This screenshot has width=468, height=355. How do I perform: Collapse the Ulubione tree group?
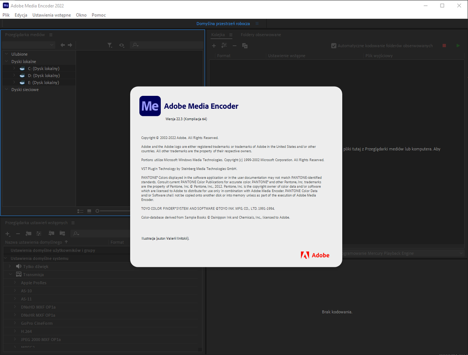6,54
